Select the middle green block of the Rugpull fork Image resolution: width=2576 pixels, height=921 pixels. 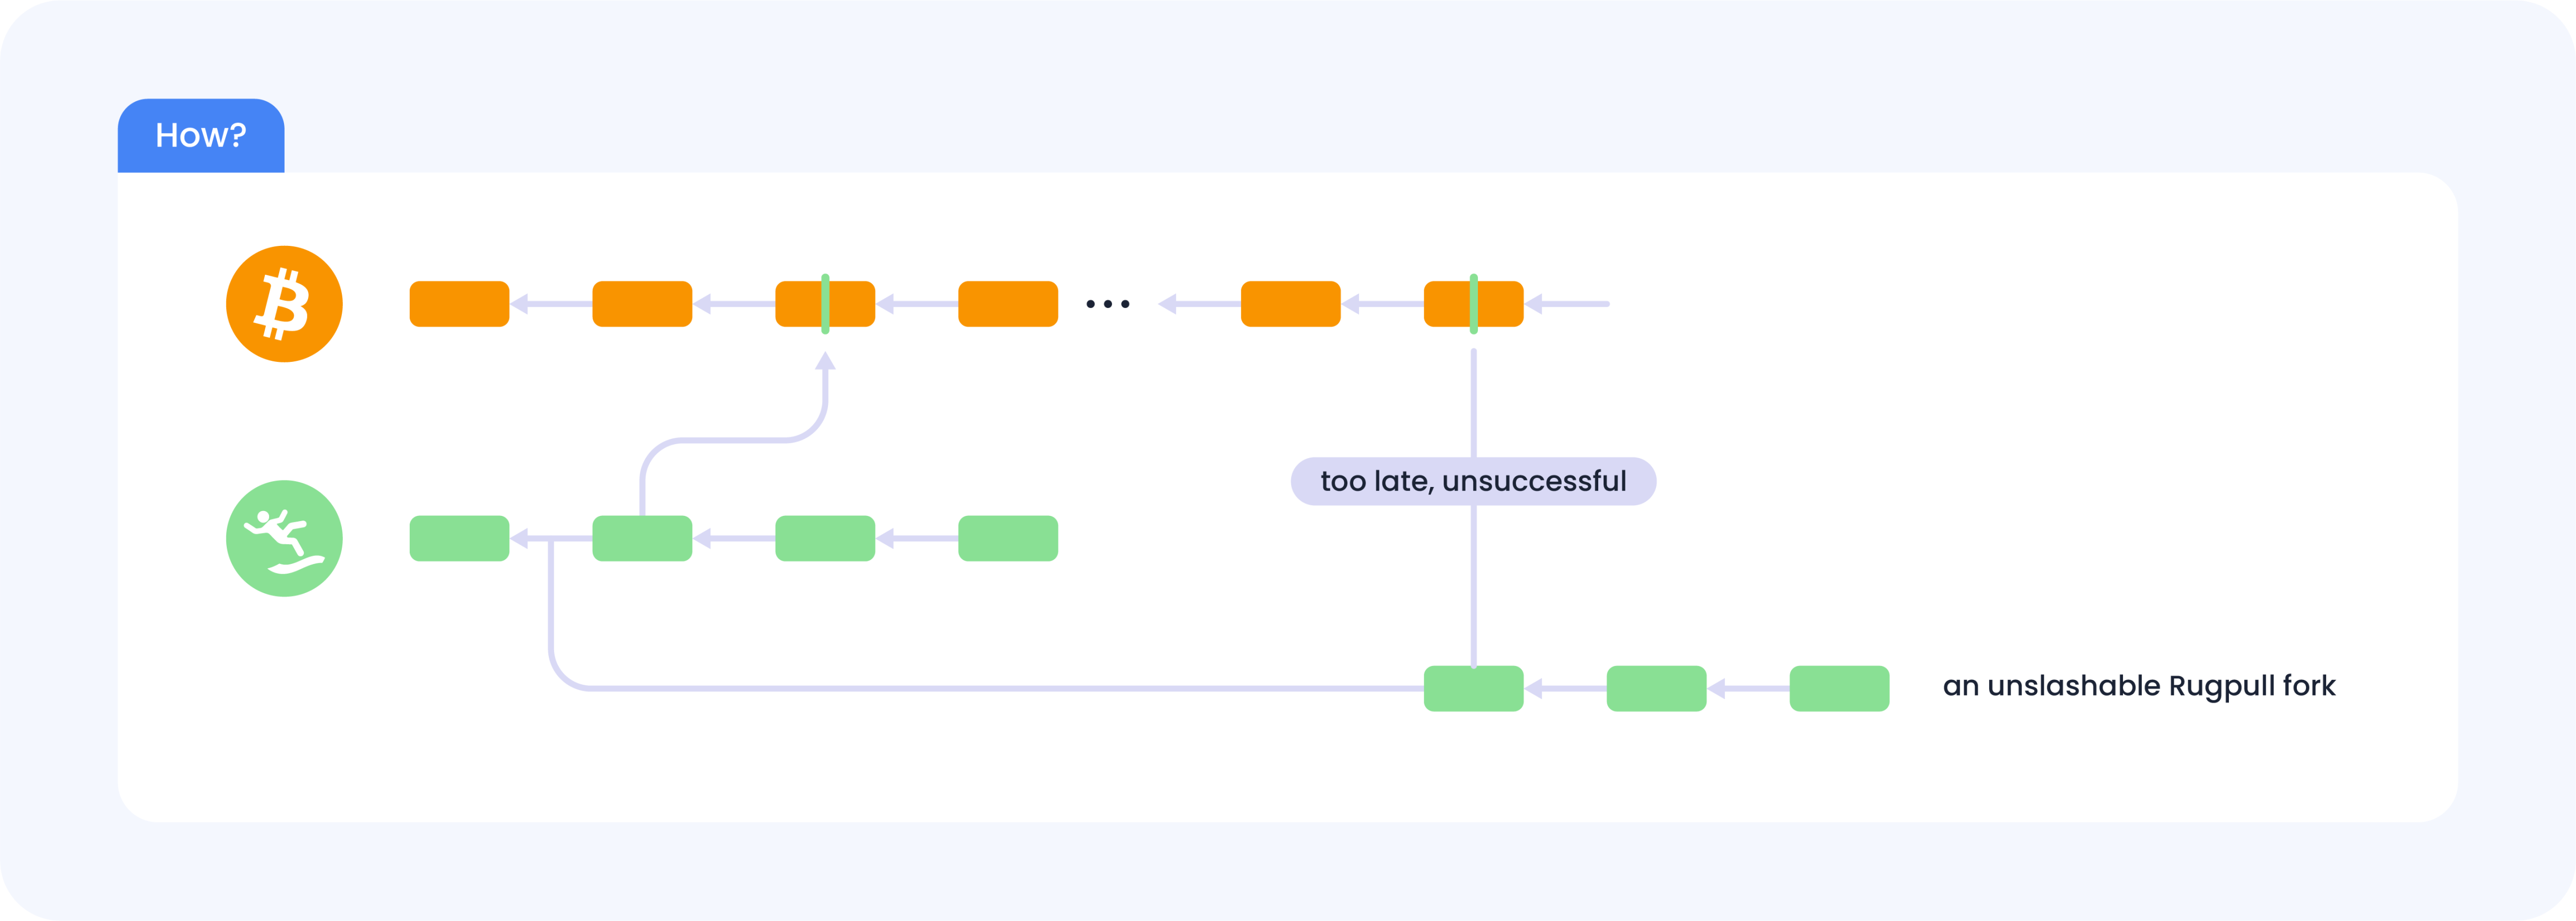[1656, 688]
